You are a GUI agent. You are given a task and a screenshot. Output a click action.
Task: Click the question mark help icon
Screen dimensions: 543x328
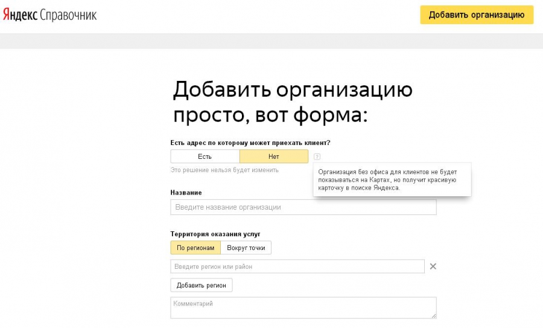click(x=317, y=156)
